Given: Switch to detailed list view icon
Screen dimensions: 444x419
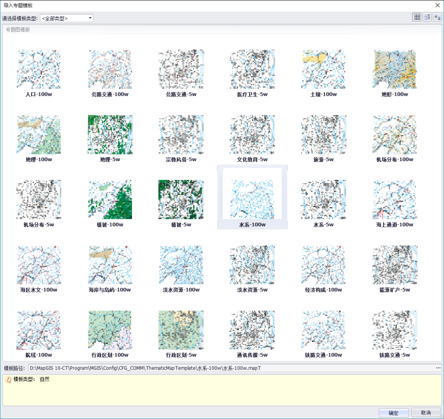Looking at the screenshot, I should tap(427, 17).
